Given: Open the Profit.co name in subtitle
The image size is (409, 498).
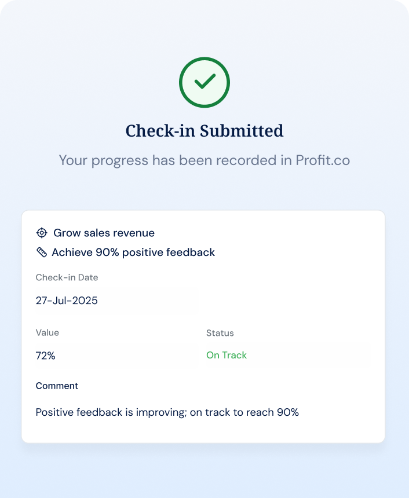Looking at the screenshot, I should click(323, 160).
